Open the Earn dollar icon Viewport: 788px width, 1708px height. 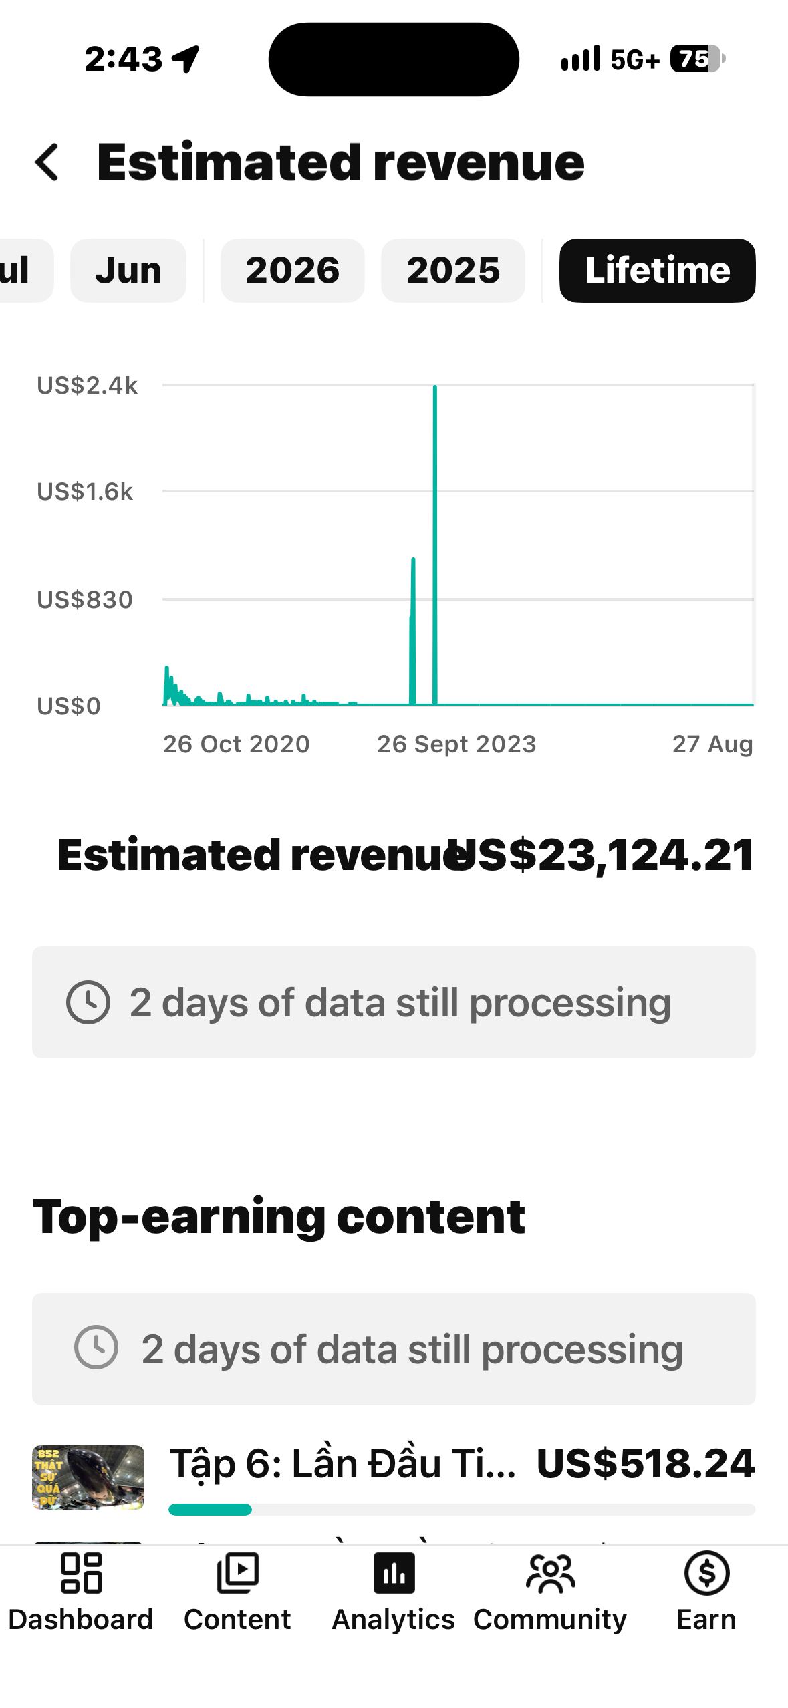[706, 1572]
